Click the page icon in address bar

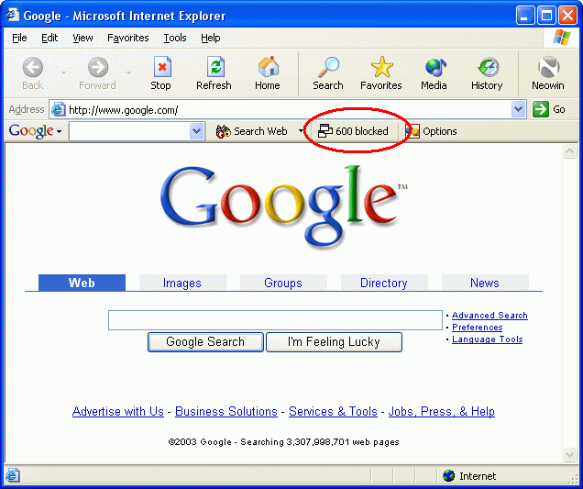[58, 109]
